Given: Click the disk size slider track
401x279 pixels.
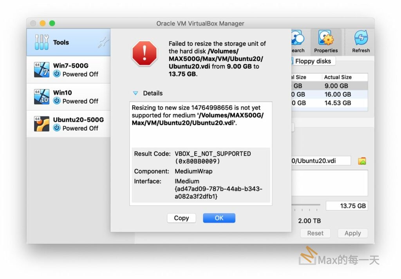Looking at the screenshot, I should click(x=306, y=205).
